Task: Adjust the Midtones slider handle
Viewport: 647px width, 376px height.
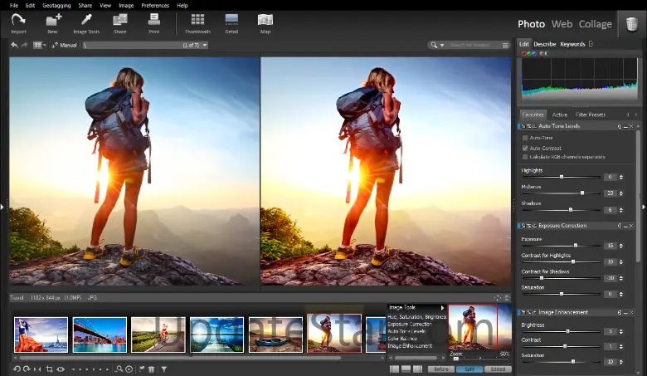Action: (x=582, y=193)
